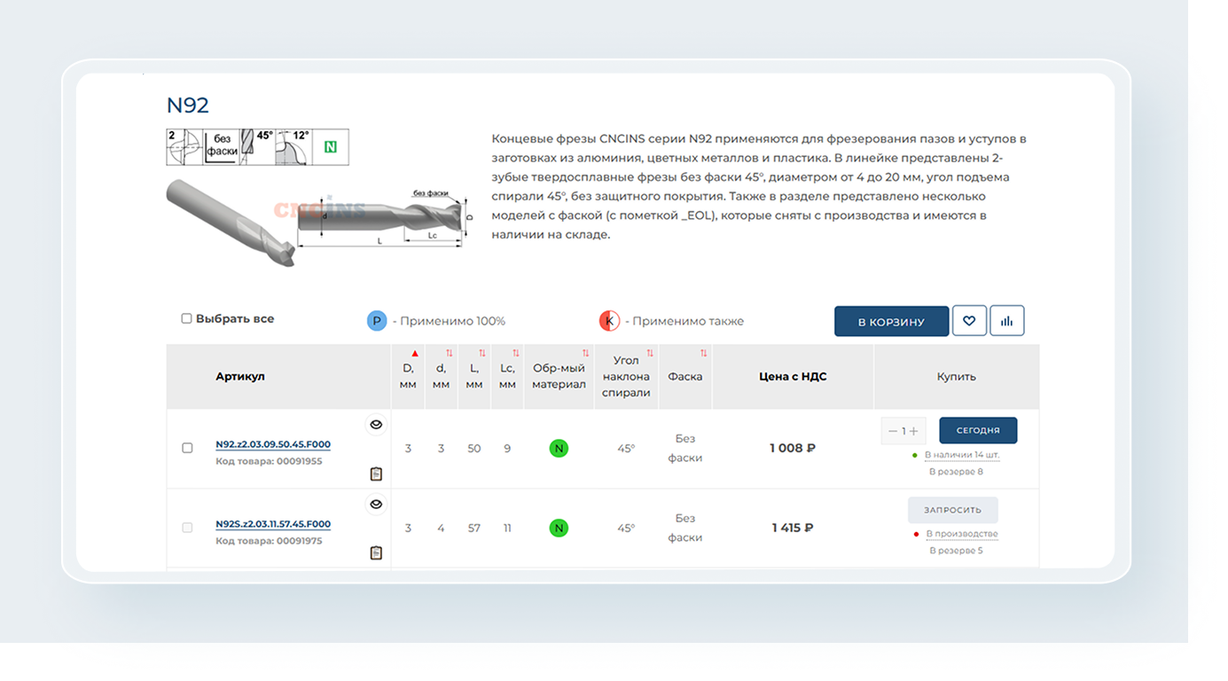Viewport: 1228px width, 681px height.
Task: Click the 'ЗАПРОСИТЬ' button
Action: click(953, 510)
